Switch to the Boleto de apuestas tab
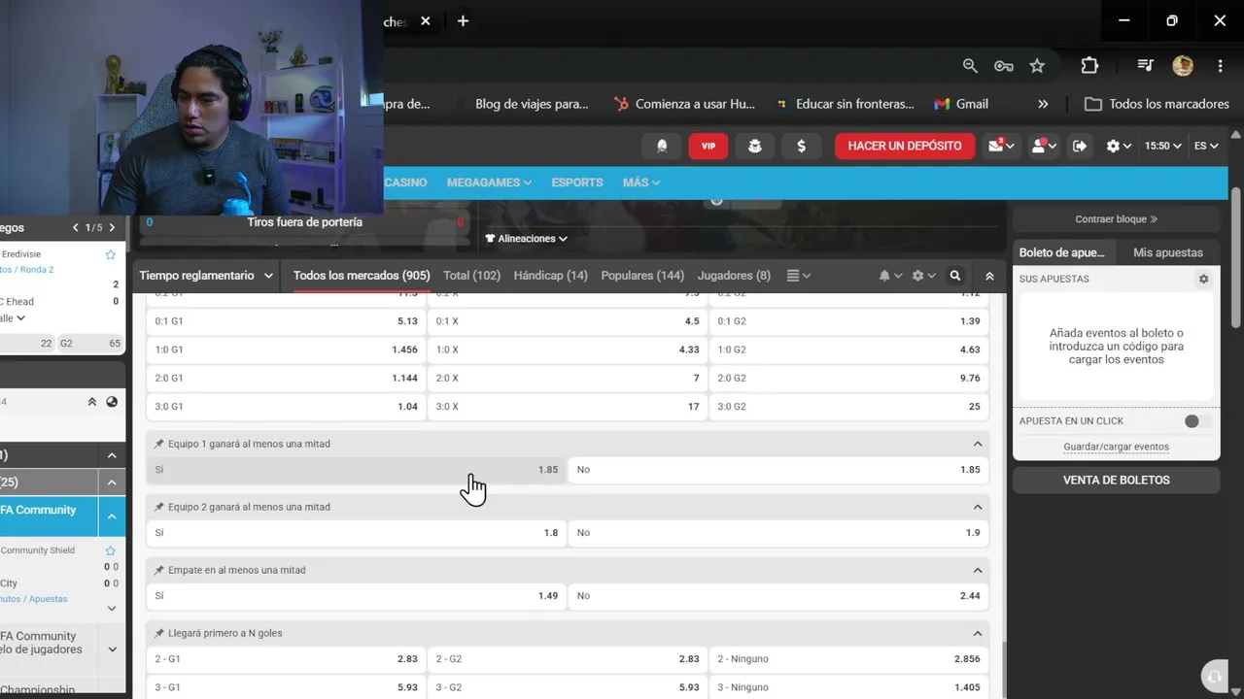The height and width of the screenshot is (699, 1244). (x=1061, y=252)
